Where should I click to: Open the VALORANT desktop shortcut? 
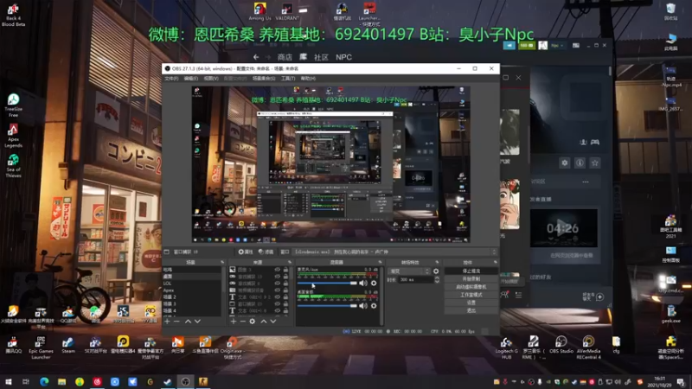(287, 11)
